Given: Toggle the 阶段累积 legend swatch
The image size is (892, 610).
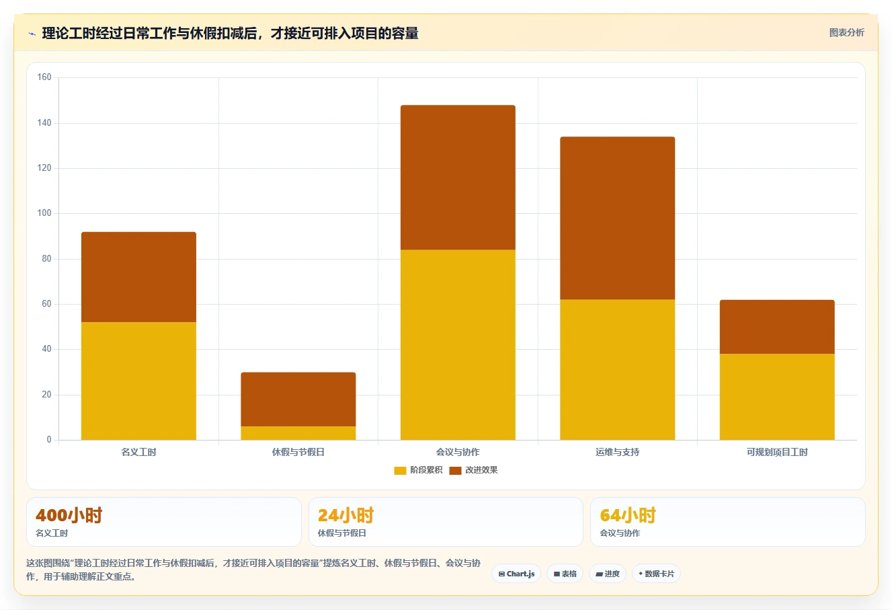Looking at the screenshot, I should tap(400, 471).
